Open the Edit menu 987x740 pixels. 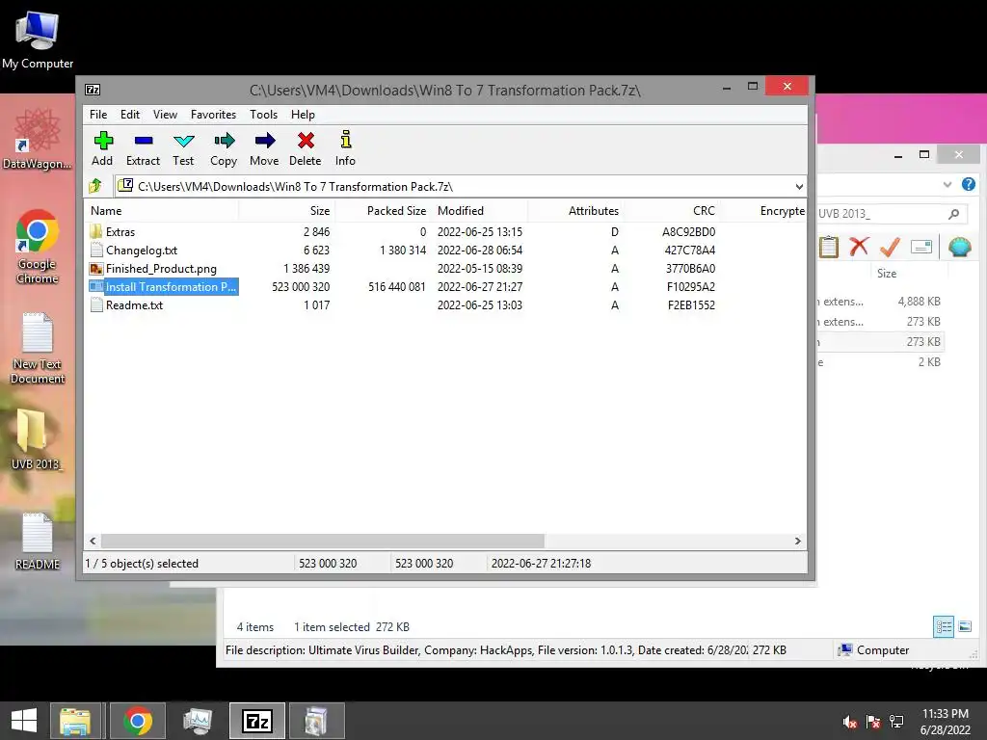pos(130,115)
